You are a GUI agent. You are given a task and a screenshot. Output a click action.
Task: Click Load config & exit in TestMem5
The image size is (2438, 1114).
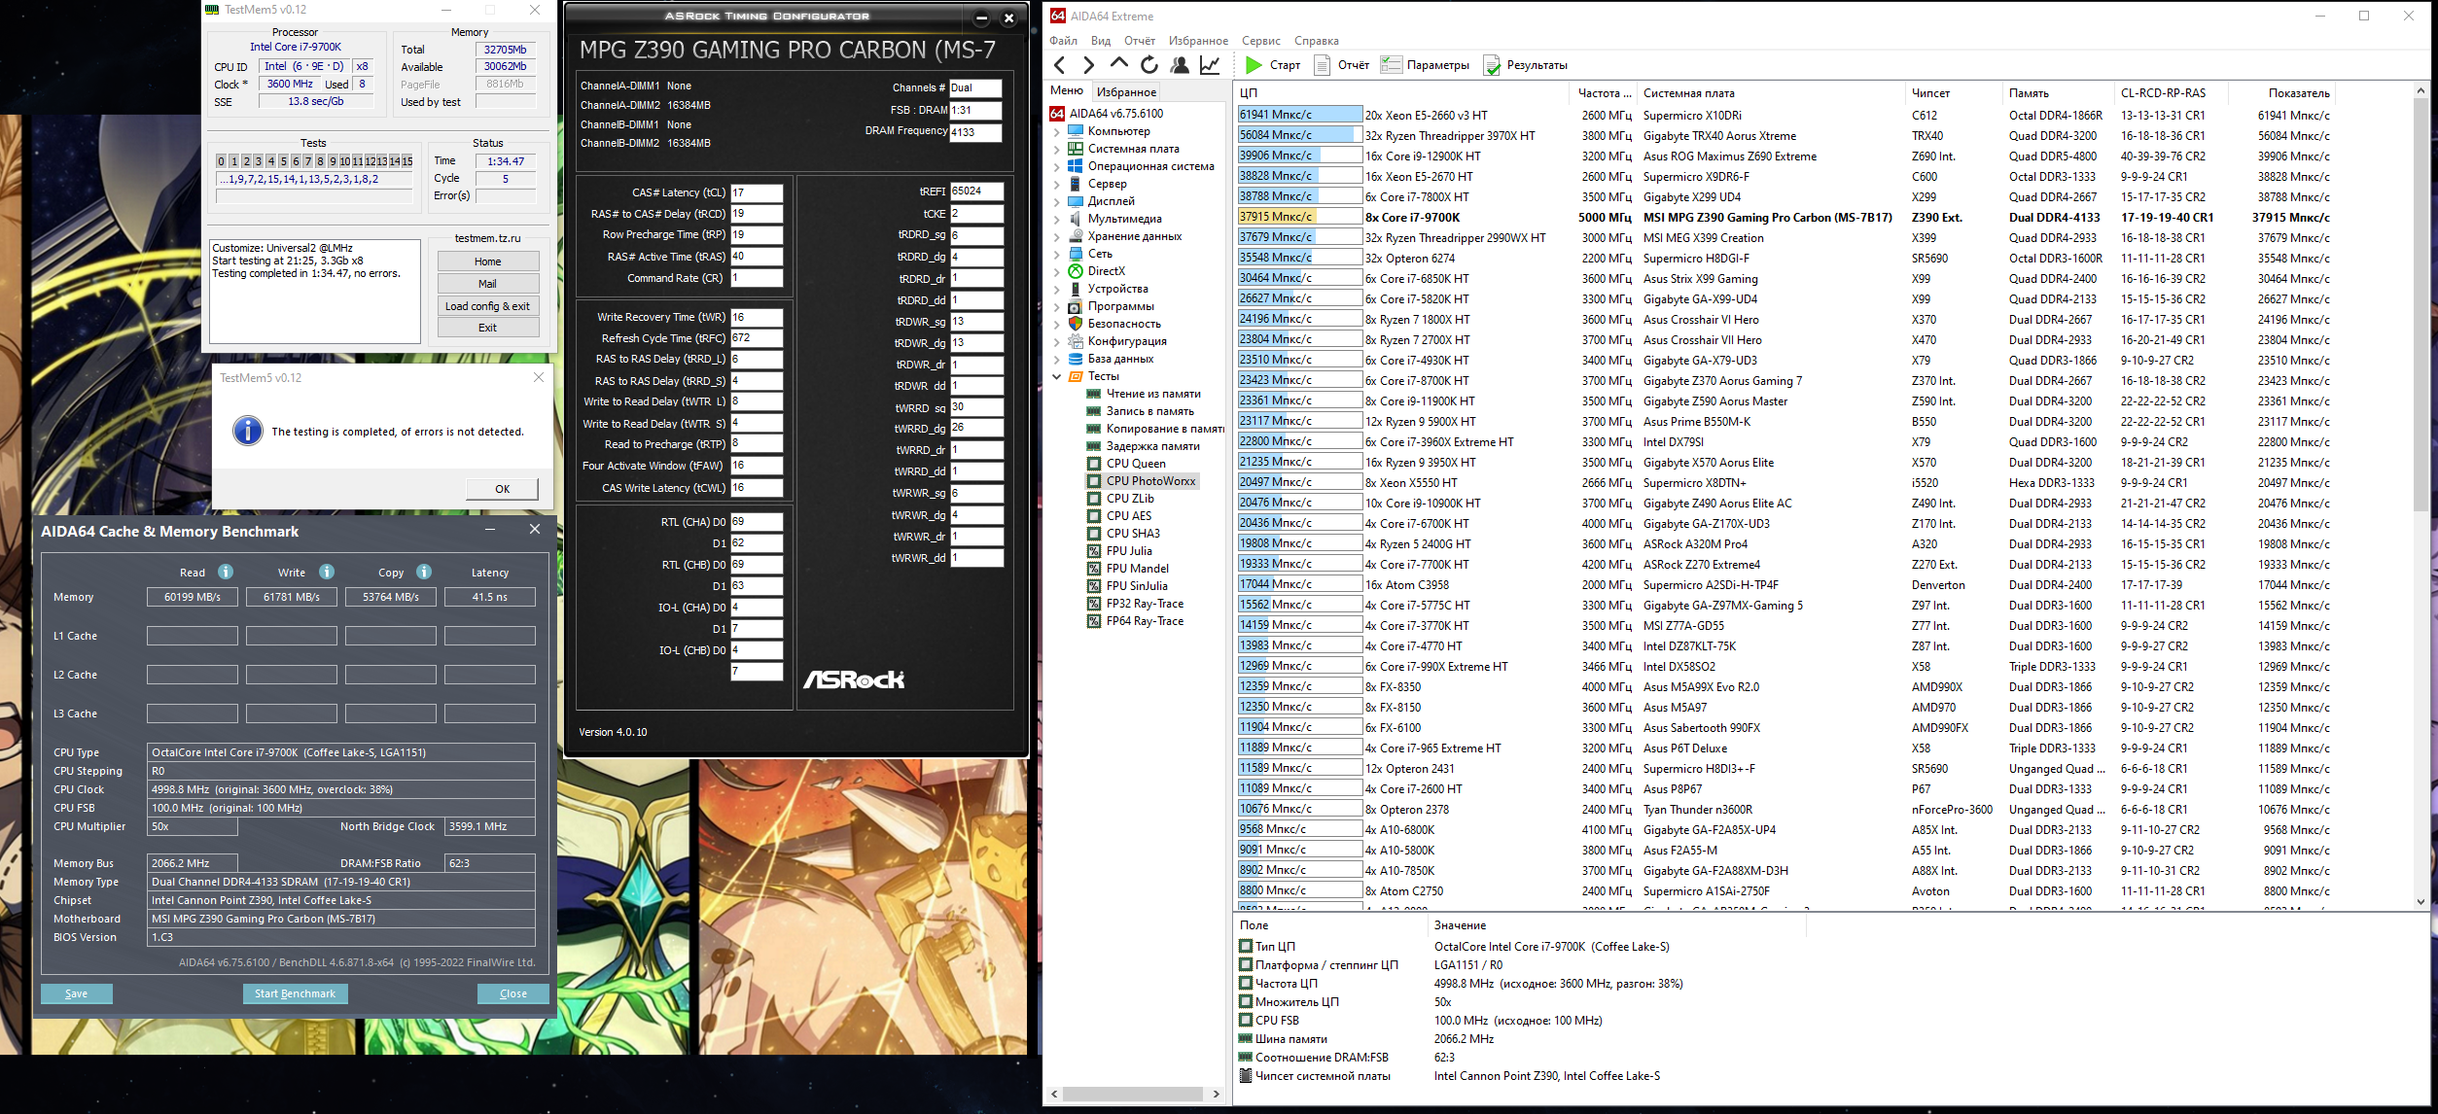coord(487,306)
